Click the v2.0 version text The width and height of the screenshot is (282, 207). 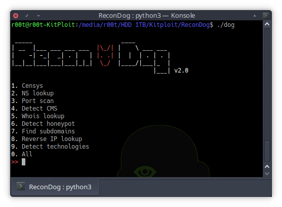pos(181,71)
